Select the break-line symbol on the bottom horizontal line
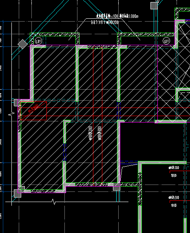Image resolution: width=190 pixels, height=233 pixels. pos(53,202)
